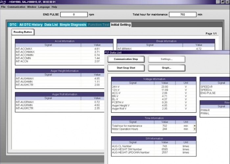Open the Language menu
Image resolution: width=230 pixels, height=164 pixels.
click(44, 7)
